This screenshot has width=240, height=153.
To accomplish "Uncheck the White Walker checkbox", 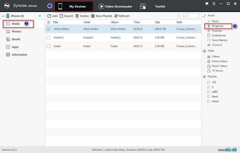I will 49,29.
